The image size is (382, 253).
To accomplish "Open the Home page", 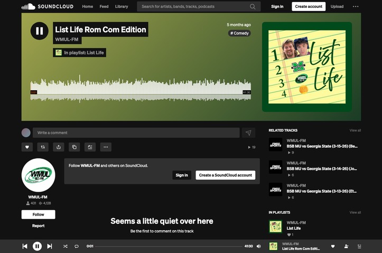I will click(x=88, y=6).
